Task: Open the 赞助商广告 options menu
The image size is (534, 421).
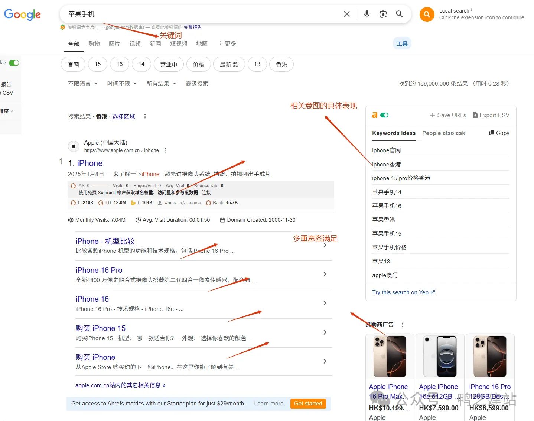Action: (403, 325)
